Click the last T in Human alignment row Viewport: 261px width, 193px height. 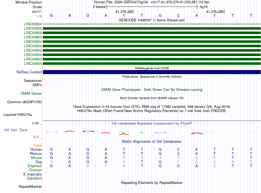pos(251,149)
